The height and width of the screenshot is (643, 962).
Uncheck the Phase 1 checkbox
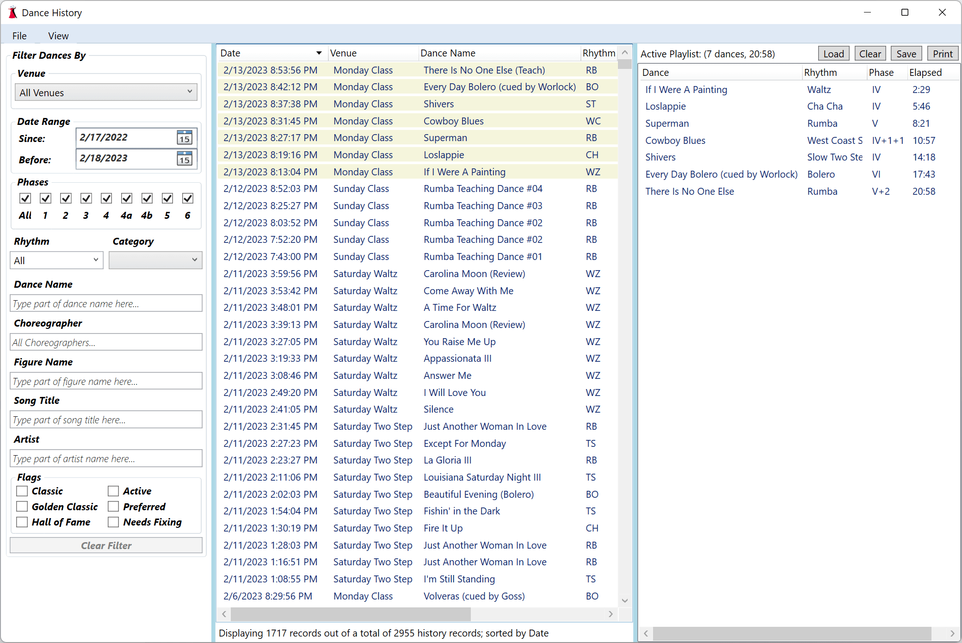point(45,198)
